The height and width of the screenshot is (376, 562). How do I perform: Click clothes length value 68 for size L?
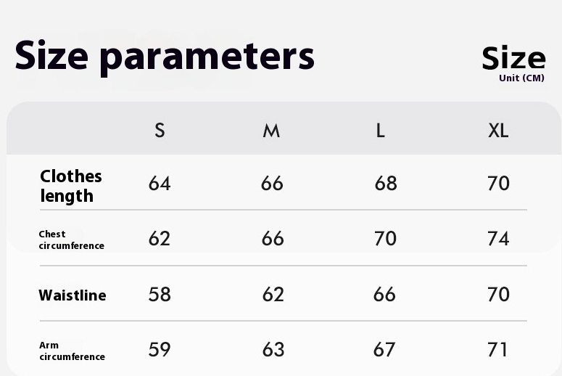pyautogui.click(x=386, y=184)
